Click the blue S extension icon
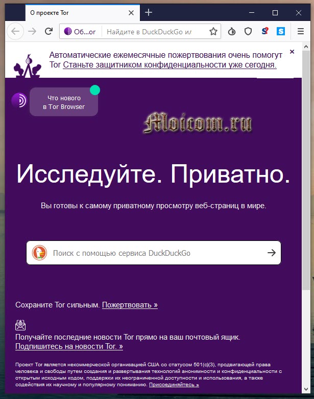Image resolution: width=314 pixels, height=399 pixels. (x=281, y=31)
